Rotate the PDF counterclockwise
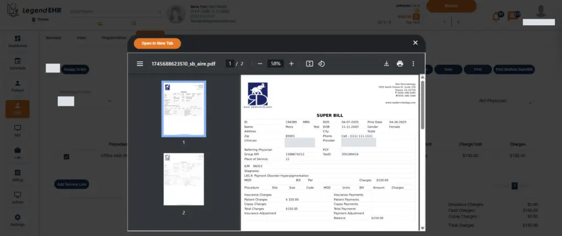562x236 pixels. [322, 64]
